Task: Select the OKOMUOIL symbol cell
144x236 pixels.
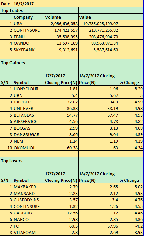Action: [x=29, y=148]
